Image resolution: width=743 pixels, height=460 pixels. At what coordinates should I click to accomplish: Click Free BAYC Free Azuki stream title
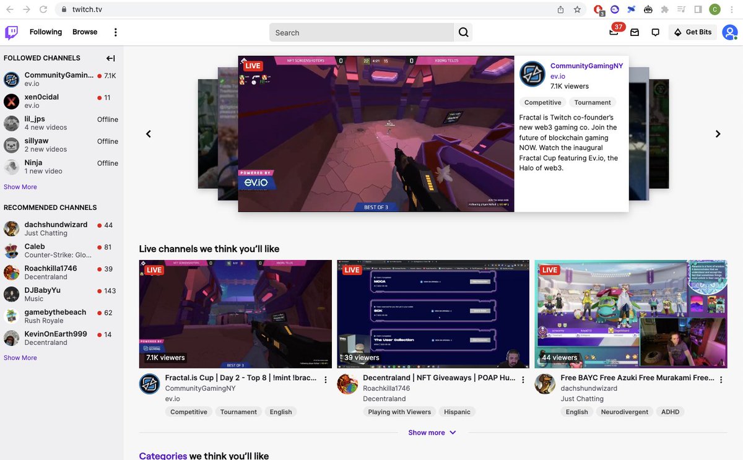637,378
